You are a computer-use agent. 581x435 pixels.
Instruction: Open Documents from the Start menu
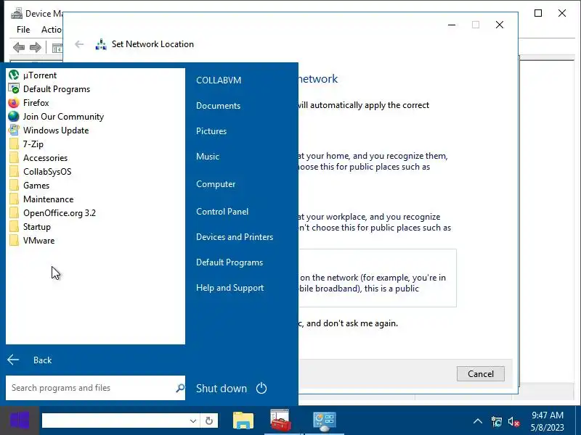point(219,106)
